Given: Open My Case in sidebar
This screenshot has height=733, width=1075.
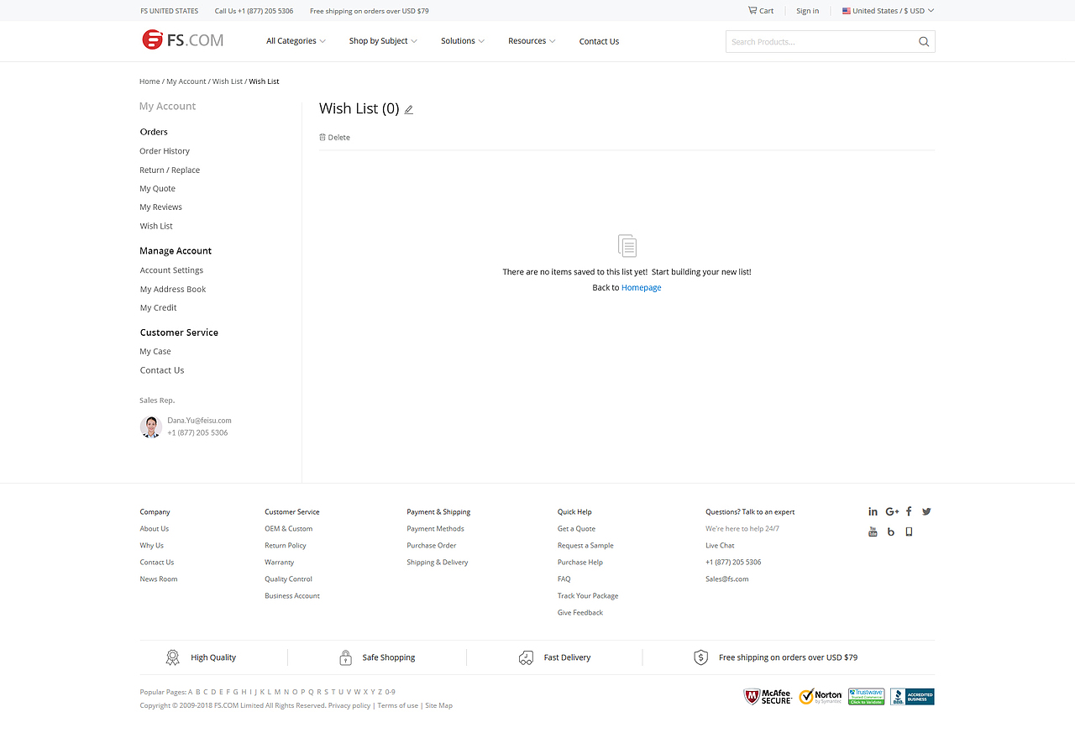Looking at the screenshot, I should pyautogui.click(x=155, y=352).
